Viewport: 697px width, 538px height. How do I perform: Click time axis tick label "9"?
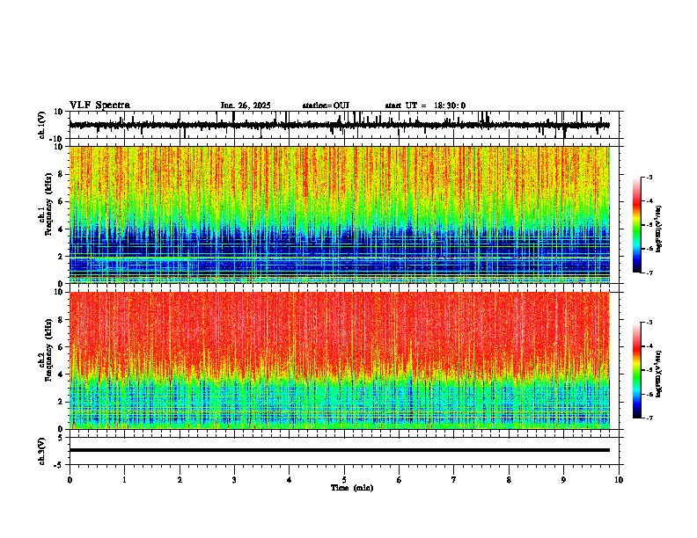pyautogui.click(x=563, y=480)
